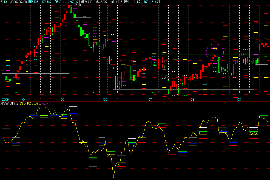Click the magenta XA:7 indicator label
The height and width of the screenshot is (180, 270).
point(46,103)
